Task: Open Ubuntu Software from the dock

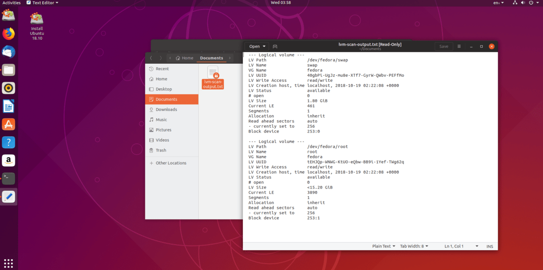Action: tap(9, 124)
